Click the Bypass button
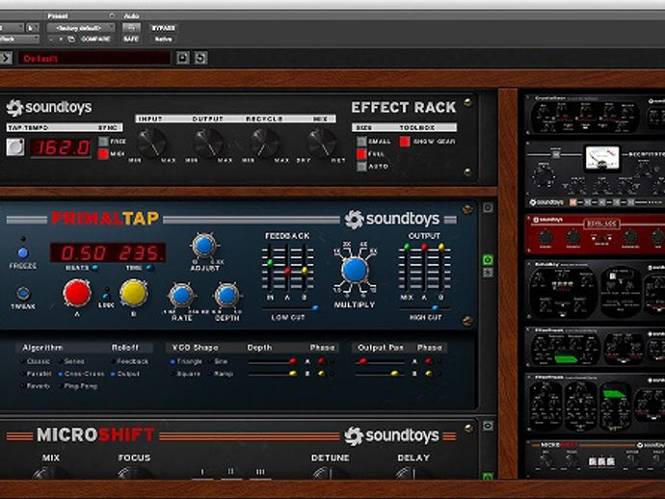665x499 pixels. click(x=163, y=28)
